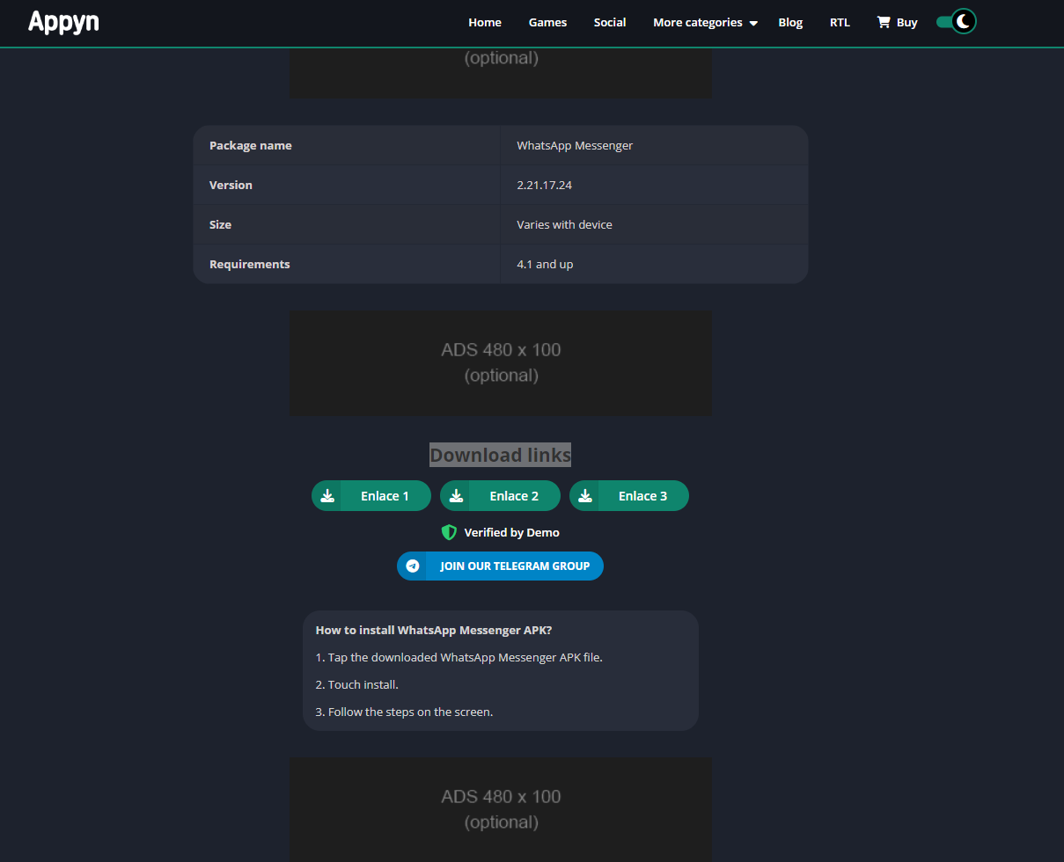Toggle the dark mode switch
The height and width of the screenshot is (862, 1064).
(957, 22)
